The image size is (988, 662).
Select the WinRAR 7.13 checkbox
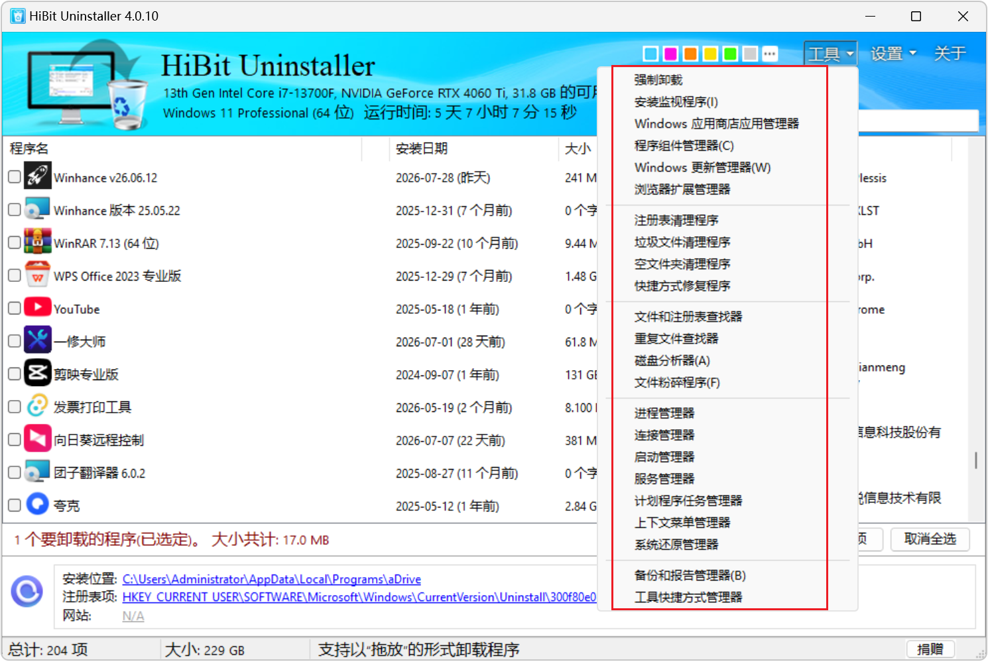(x=15, y=243)
